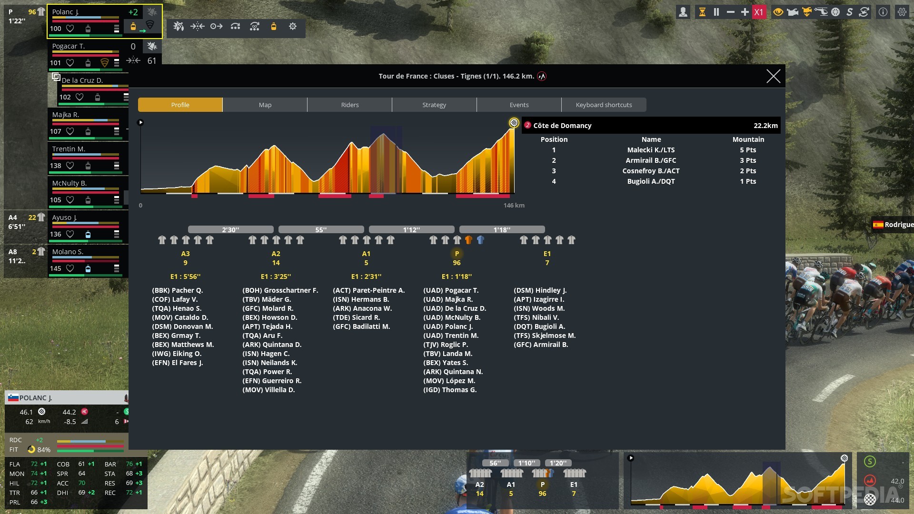Open the Keyboard shortcuts tab
The width and height of the screenshot is (914, 514).
click(604, 105)
